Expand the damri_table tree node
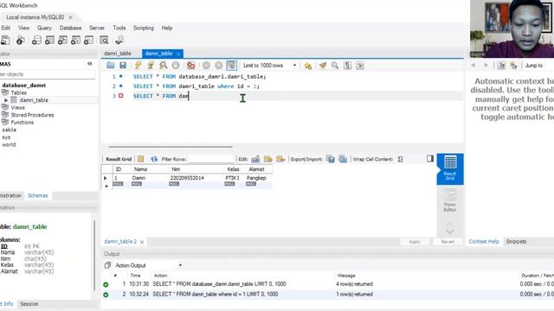This screenshot has height=311, width=554. [6, 100]
